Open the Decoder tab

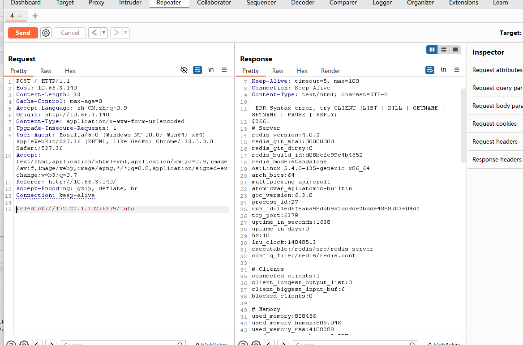(x=303, y=3)
